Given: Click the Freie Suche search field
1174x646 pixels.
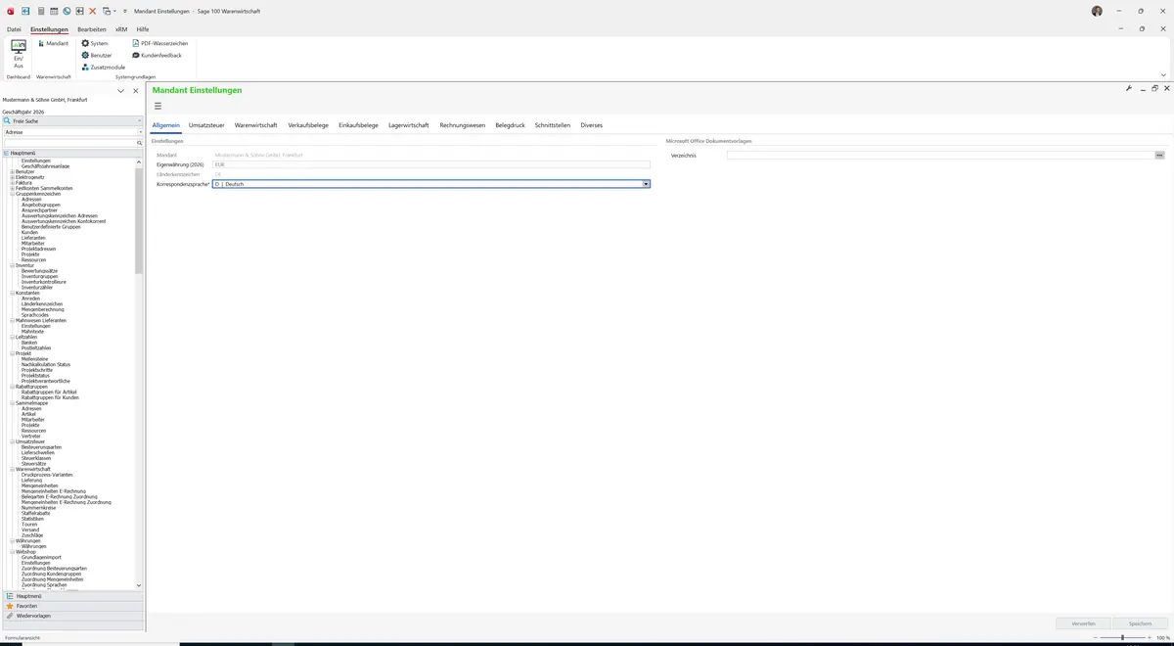Looking at the screenshot, I should click(x=72, y=120).
